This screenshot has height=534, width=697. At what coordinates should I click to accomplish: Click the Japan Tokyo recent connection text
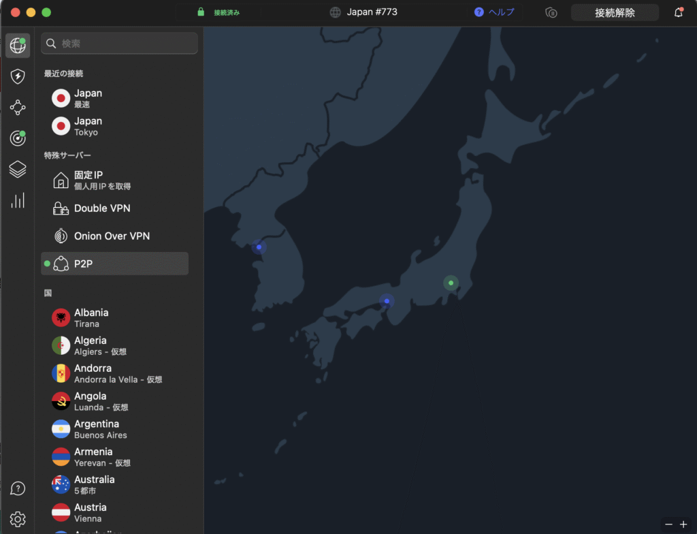point(88,127)
